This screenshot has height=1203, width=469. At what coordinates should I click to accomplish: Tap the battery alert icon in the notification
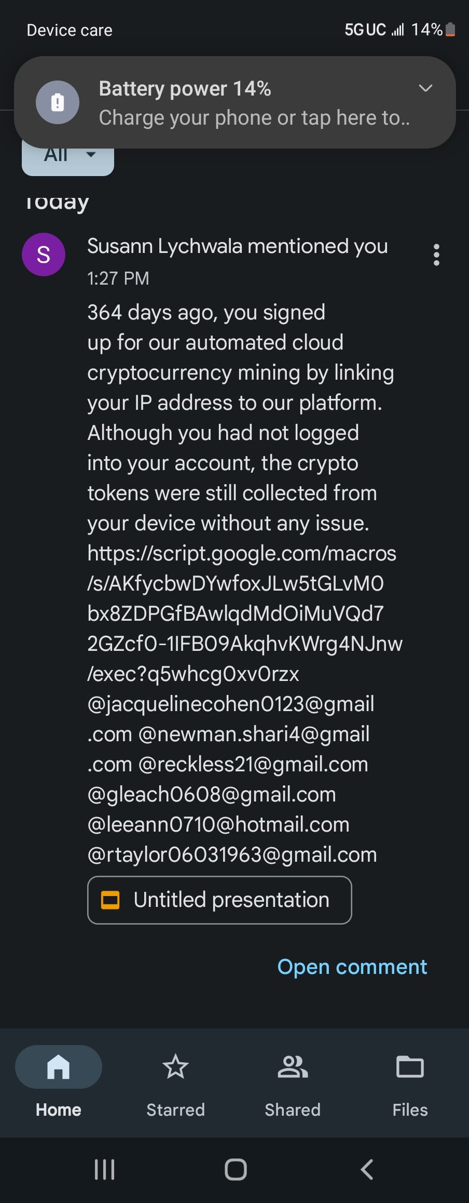click(x=58, y=102)
